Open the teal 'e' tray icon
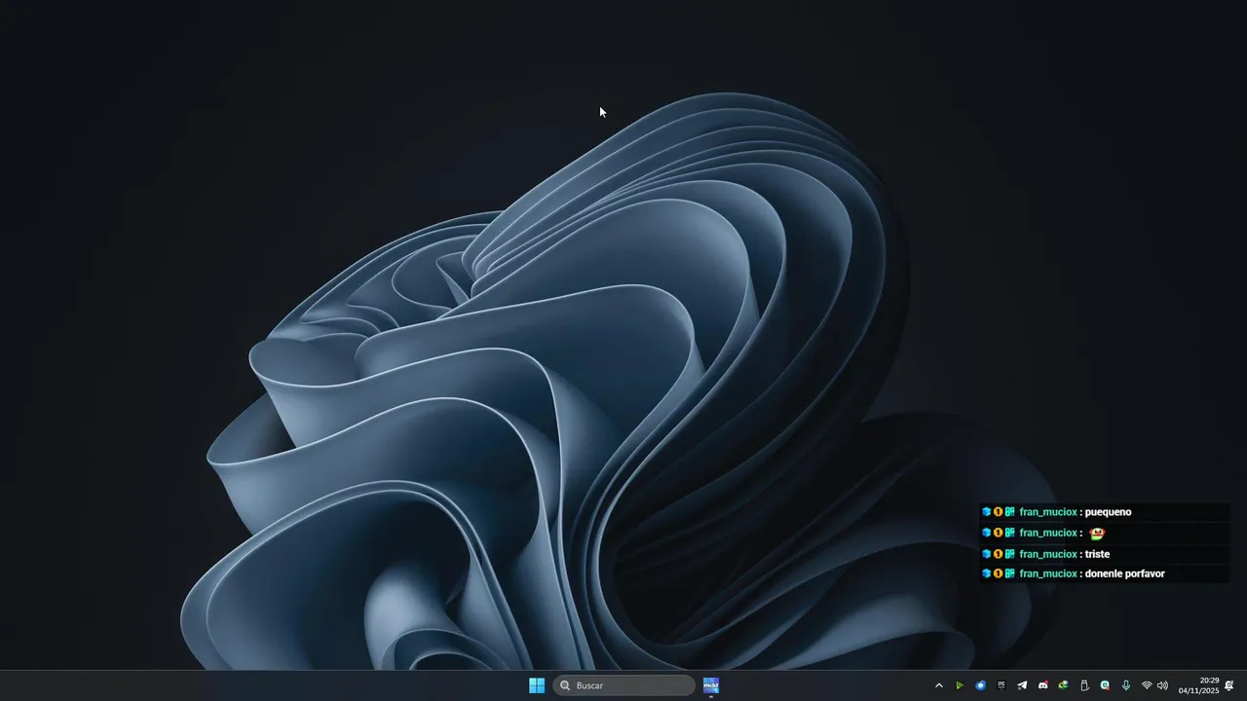The image size is (1247, 701). tap(1105, 685)
